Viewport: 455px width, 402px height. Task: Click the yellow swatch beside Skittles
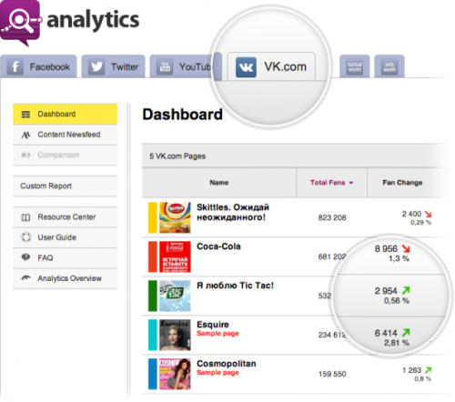click(x=153, y=217)
